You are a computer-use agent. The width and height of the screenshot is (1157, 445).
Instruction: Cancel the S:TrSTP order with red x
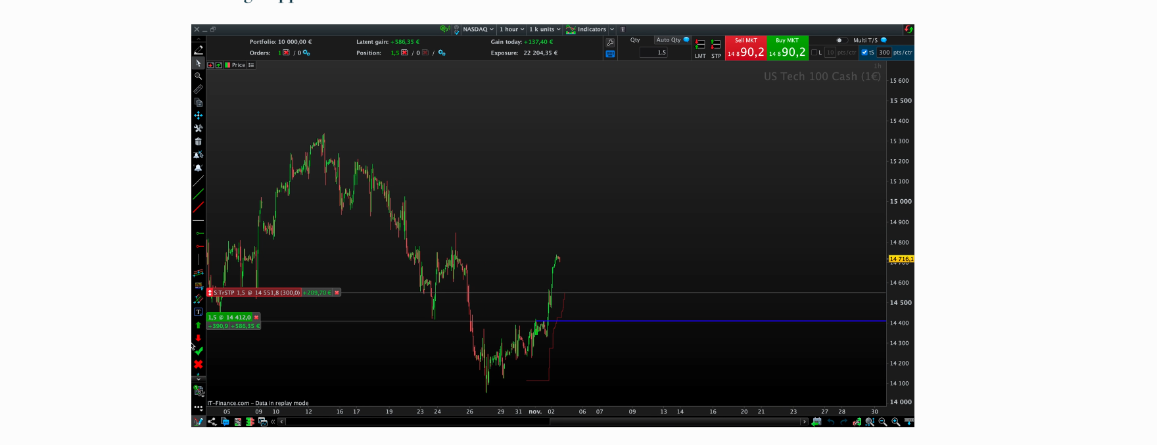click(337, 293)
